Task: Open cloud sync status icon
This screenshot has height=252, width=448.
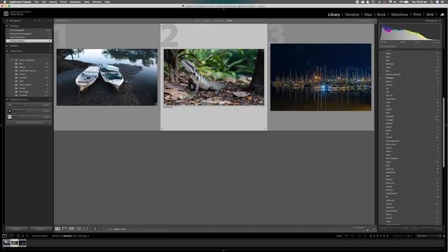Action: pos(442,14)
